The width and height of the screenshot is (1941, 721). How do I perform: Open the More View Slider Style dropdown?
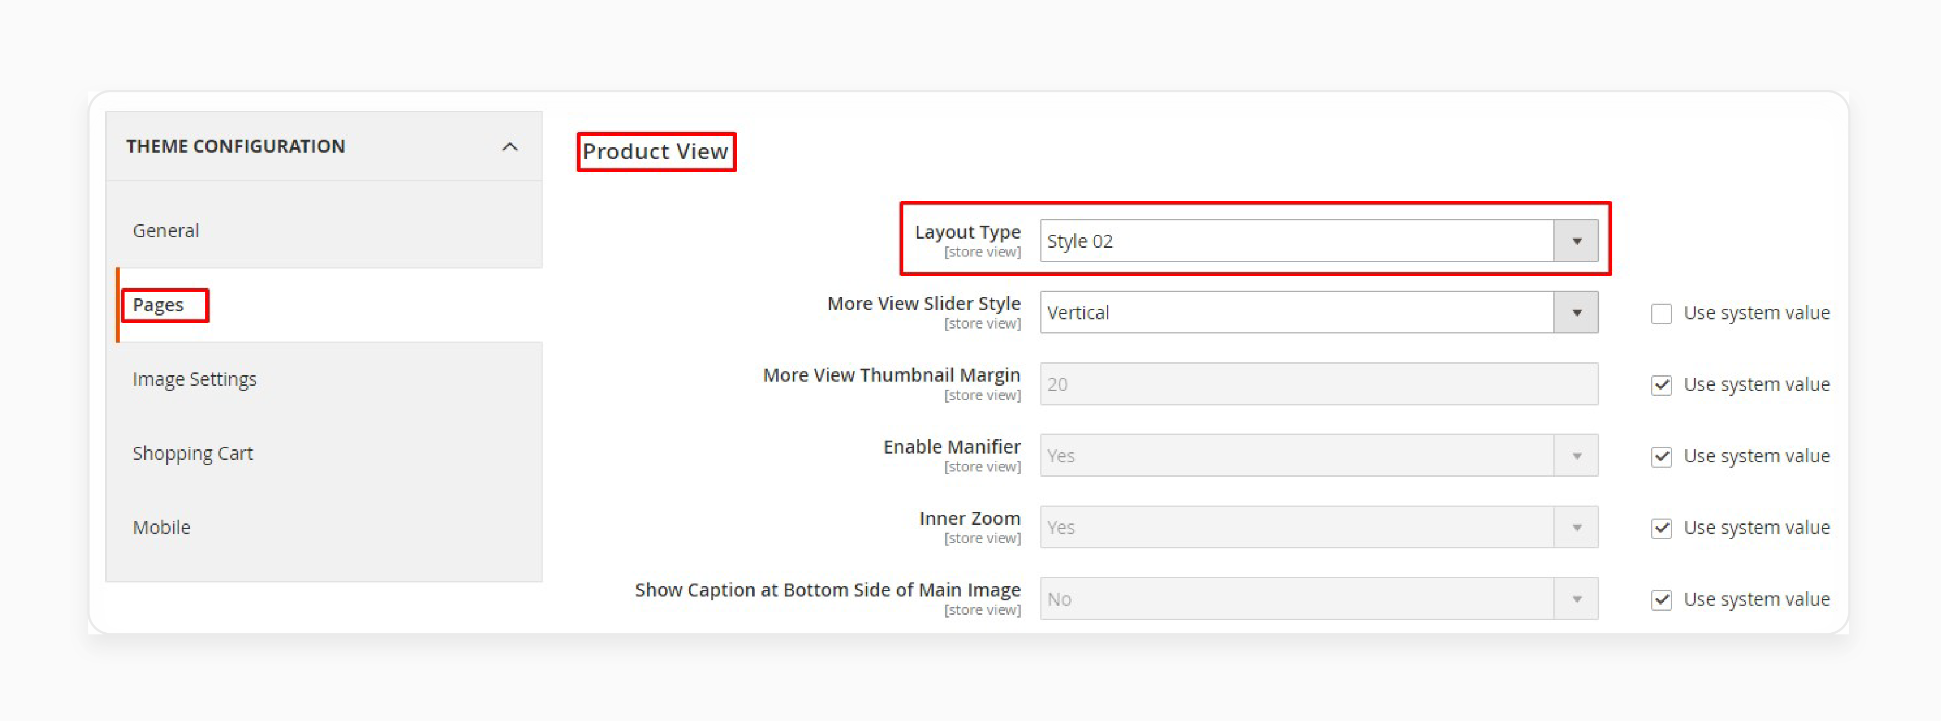coord(1319,313)
